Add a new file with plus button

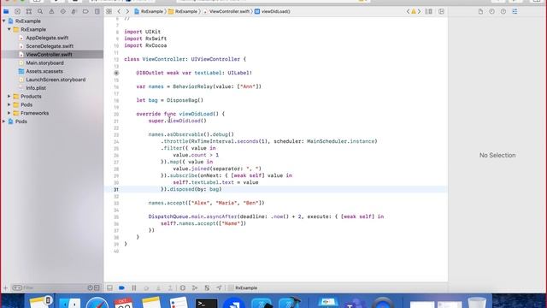pos(5,287)
